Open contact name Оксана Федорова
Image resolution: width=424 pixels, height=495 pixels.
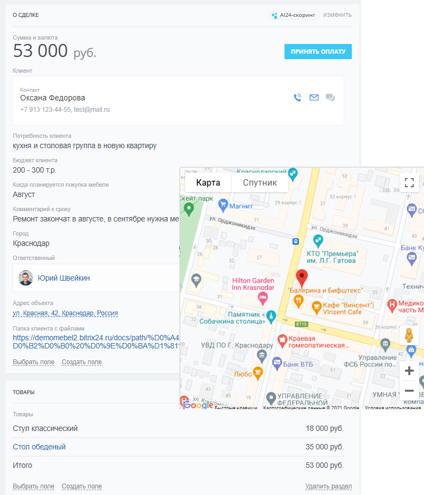(53, 98)
